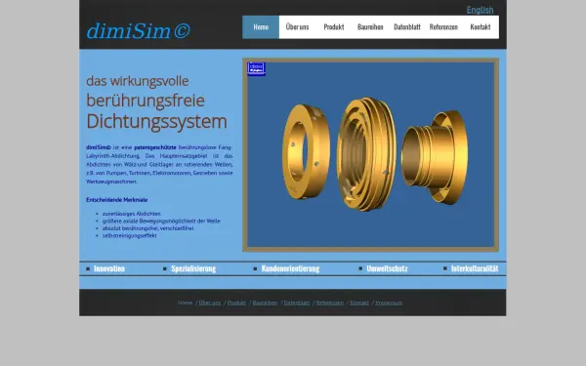Open Datenblatt in top navigation
This screenshot has height=366, width=586.
click(x=407, y=27)
